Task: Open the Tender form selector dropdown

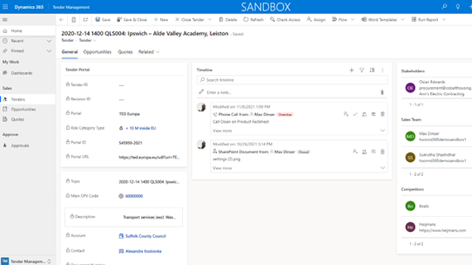Action: [88, 40]
